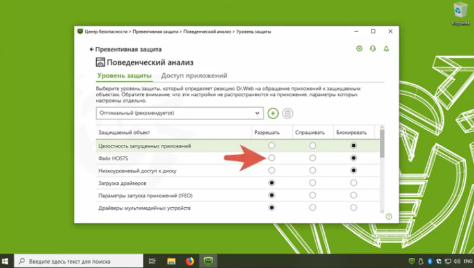Click the Разрешать column header
Screen dimensions: 474x268
pyautogui.click(x=272, y=133)
